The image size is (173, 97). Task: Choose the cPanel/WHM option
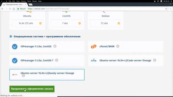[x=126, y=47]
